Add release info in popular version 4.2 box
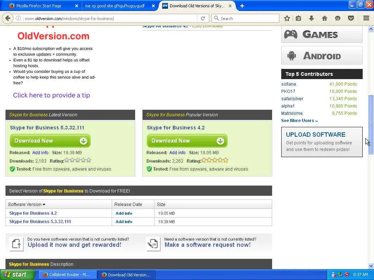 coord(177,153)
